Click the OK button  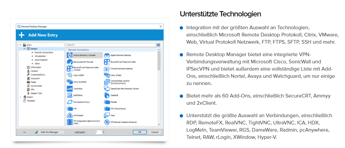(x=140, y=132)
